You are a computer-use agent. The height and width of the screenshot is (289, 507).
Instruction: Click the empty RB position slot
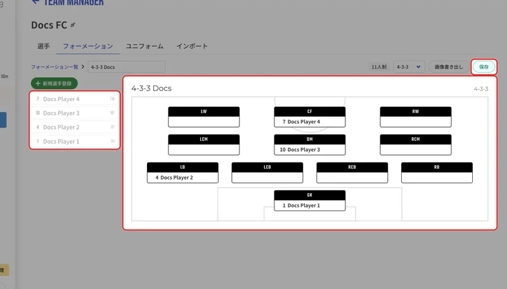pos(437,173)
